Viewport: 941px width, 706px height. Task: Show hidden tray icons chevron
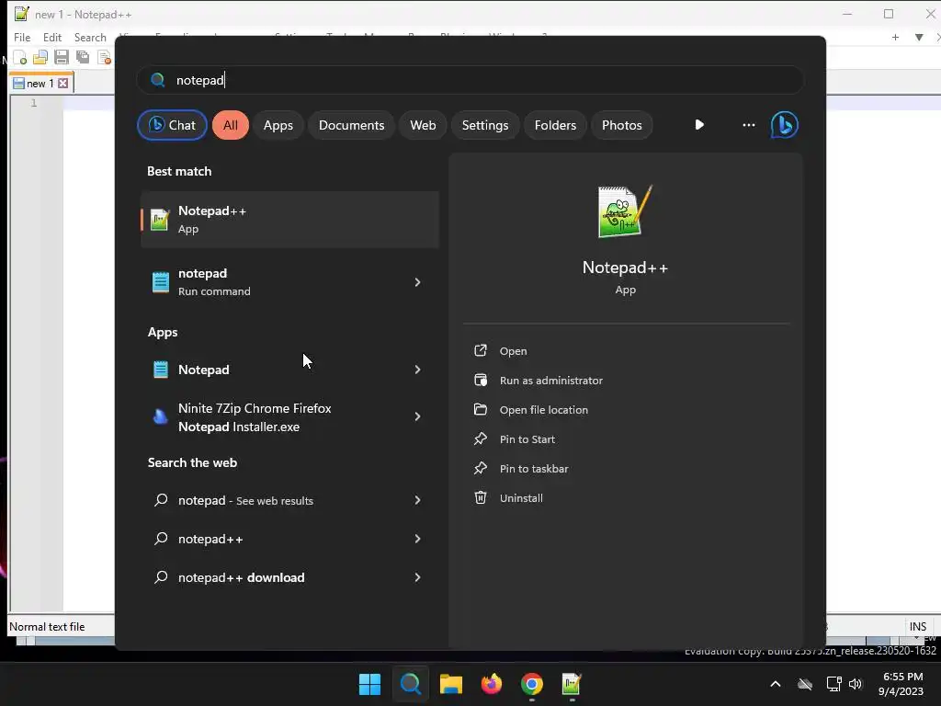click(x=776, y=684)
